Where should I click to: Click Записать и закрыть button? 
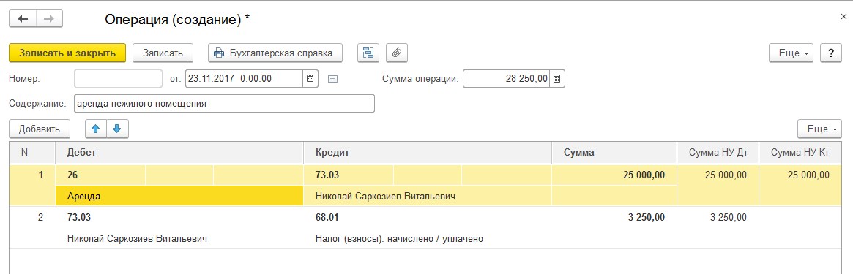click(x=67, y=53)
